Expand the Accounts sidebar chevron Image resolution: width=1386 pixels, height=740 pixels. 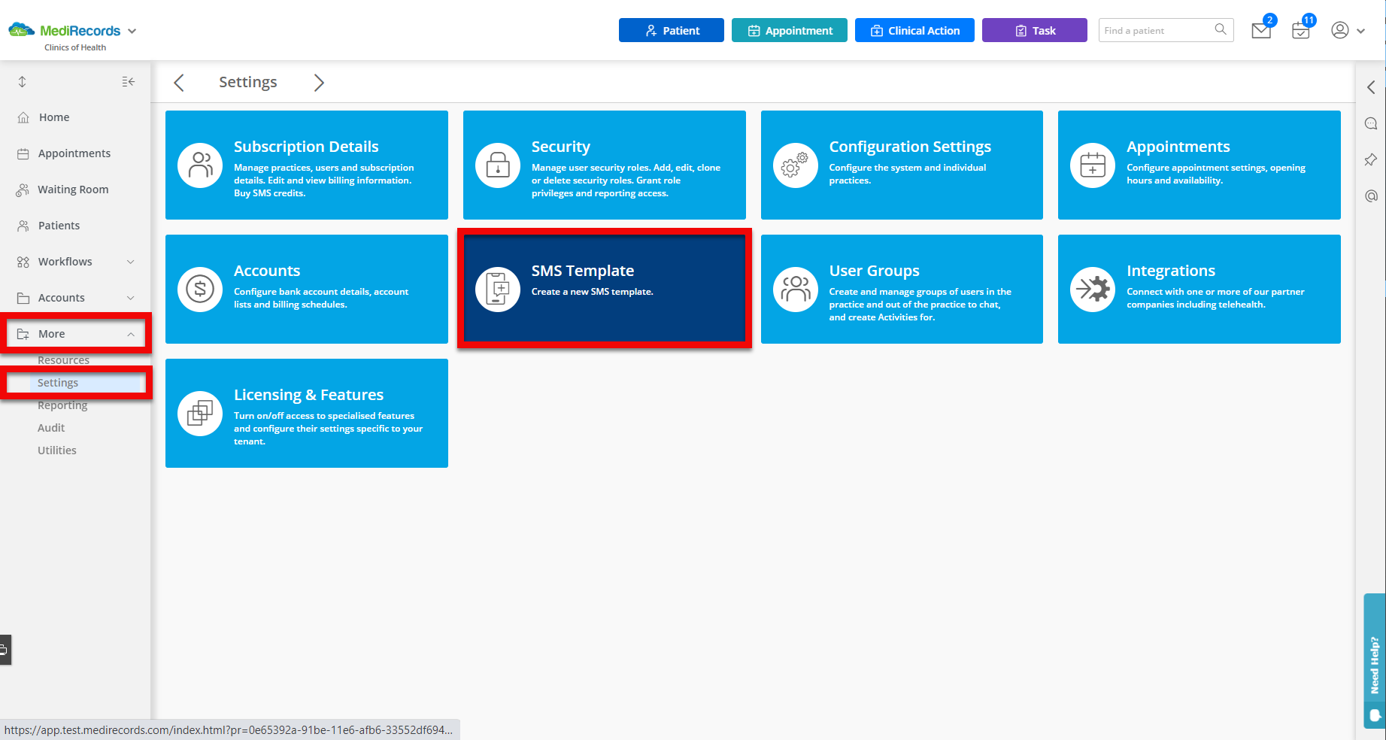point(131,298)
